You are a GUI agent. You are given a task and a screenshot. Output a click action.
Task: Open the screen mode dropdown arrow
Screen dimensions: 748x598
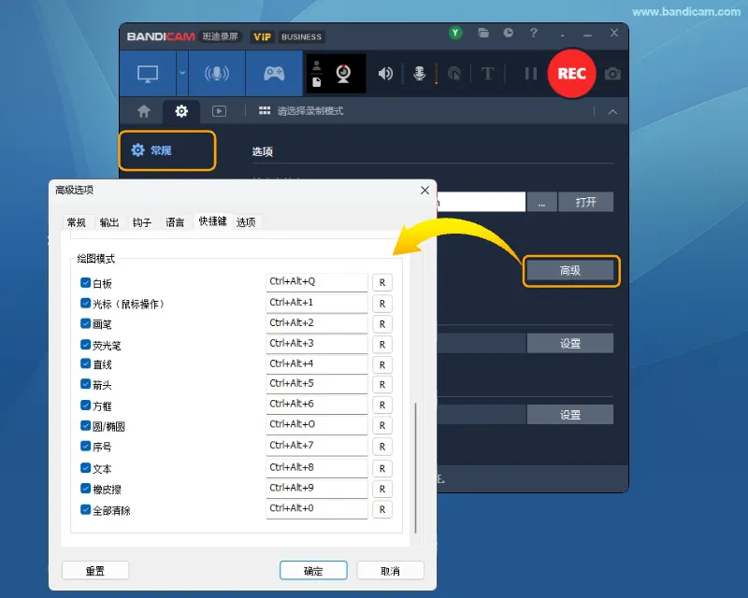click(182, 74)
